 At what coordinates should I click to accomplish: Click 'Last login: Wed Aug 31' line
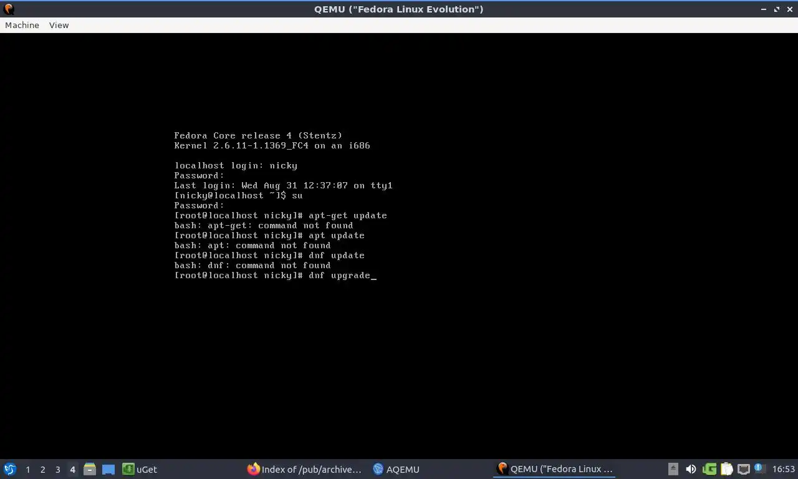284,185
